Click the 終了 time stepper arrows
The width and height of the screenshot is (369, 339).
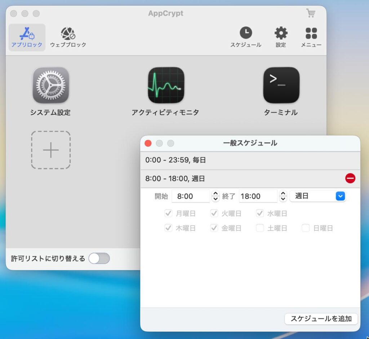(283, 196)
